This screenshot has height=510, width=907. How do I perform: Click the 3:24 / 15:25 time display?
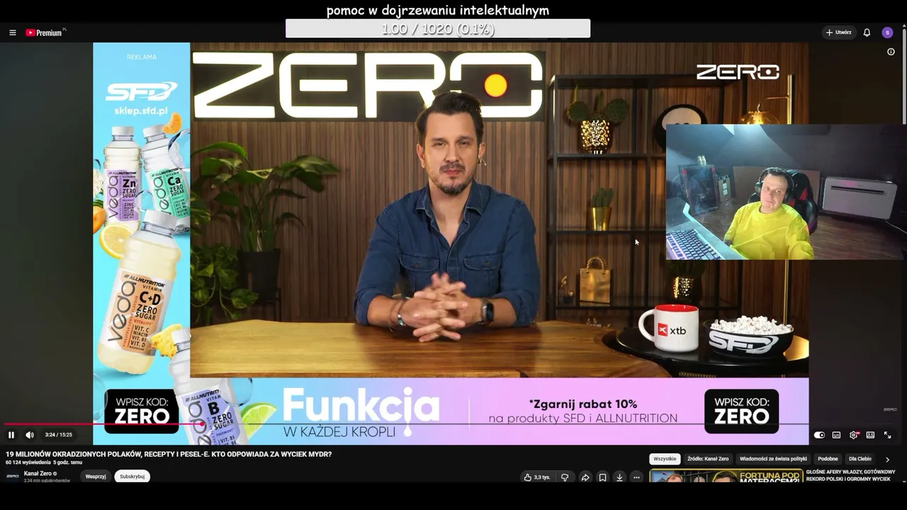click(x=59, y=435)
